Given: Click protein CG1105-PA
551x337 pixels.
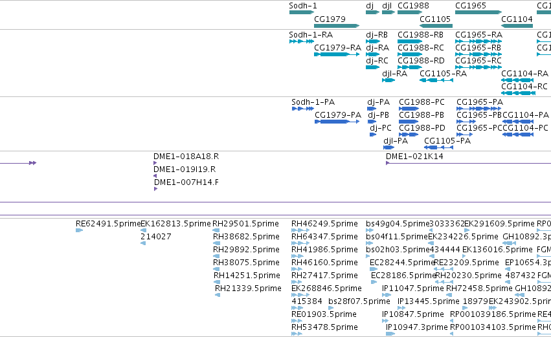Looking at the screenshot, I should 438,147.
